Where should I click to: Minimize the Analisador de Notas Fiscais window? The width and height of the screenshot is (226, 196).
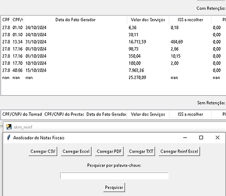185,138
